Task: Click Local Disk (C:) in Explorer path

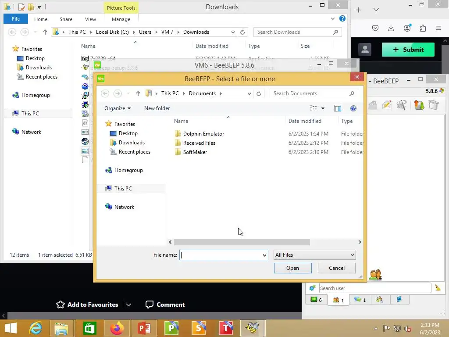Action: click(112, 32)
